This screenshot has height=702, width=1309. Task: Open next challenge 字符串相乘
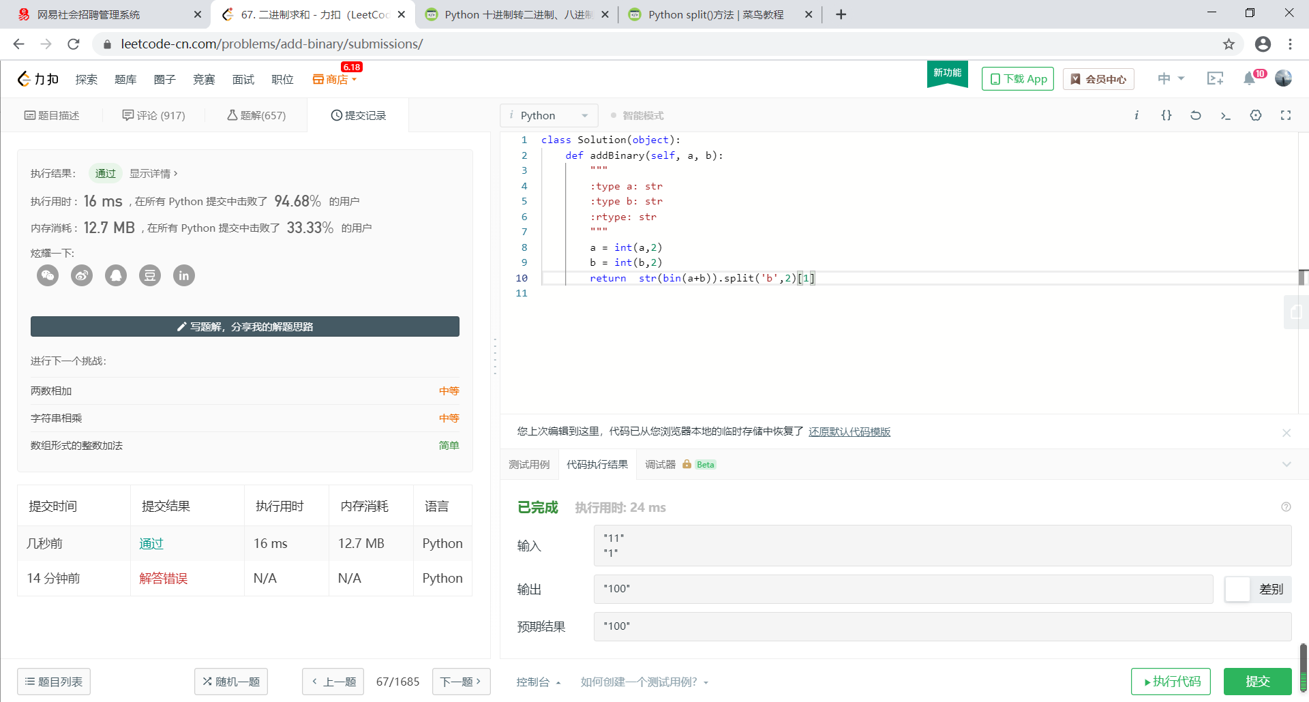[56, 418]
